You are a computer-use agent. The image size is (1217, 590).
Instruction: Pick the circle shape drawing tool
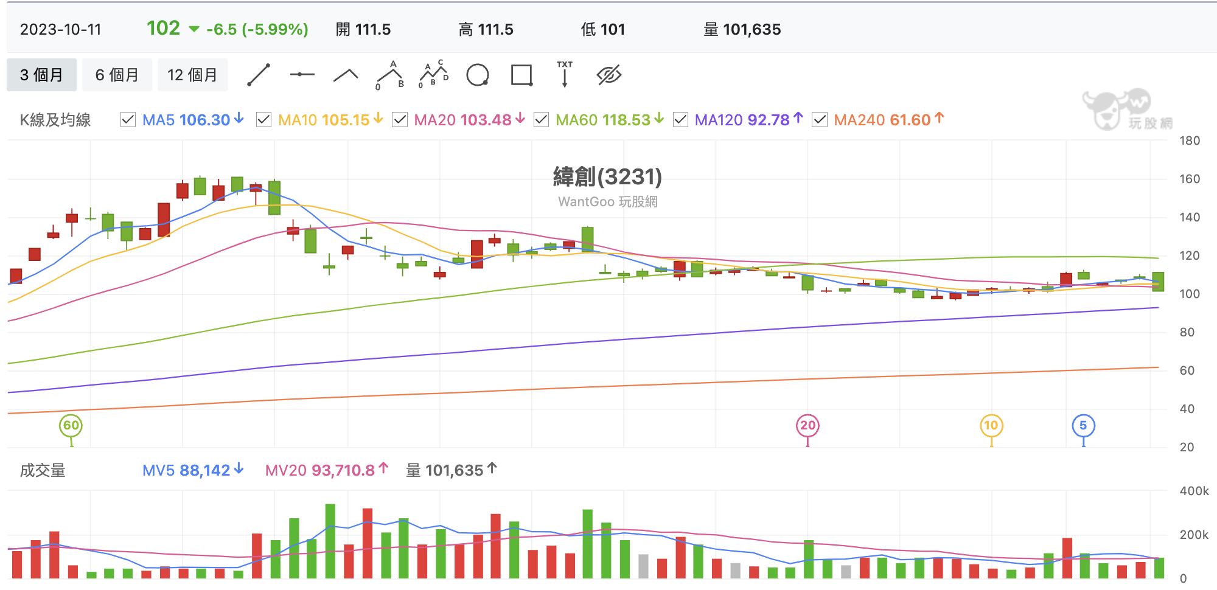[x=478, y=75]
